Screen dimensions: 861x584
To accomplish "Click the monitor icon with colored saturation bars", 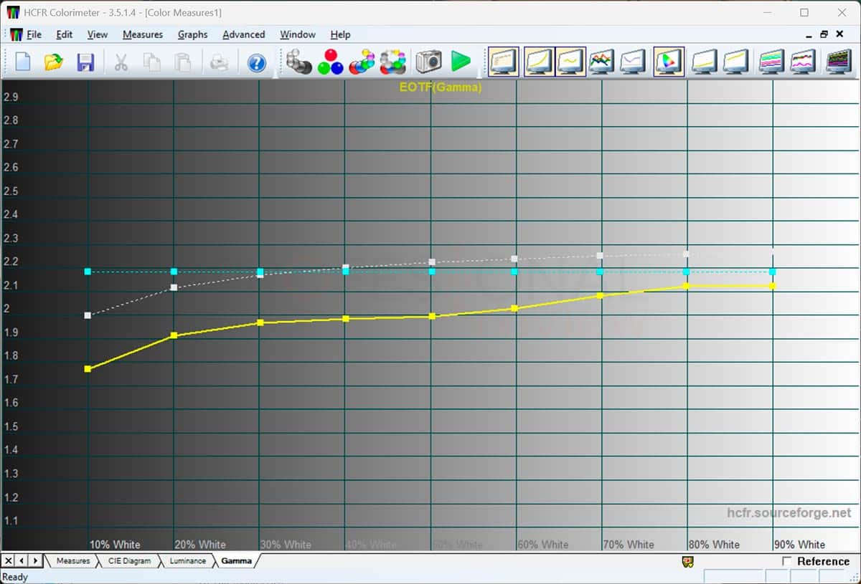I will pyautogui.click(x=771, y=62).
